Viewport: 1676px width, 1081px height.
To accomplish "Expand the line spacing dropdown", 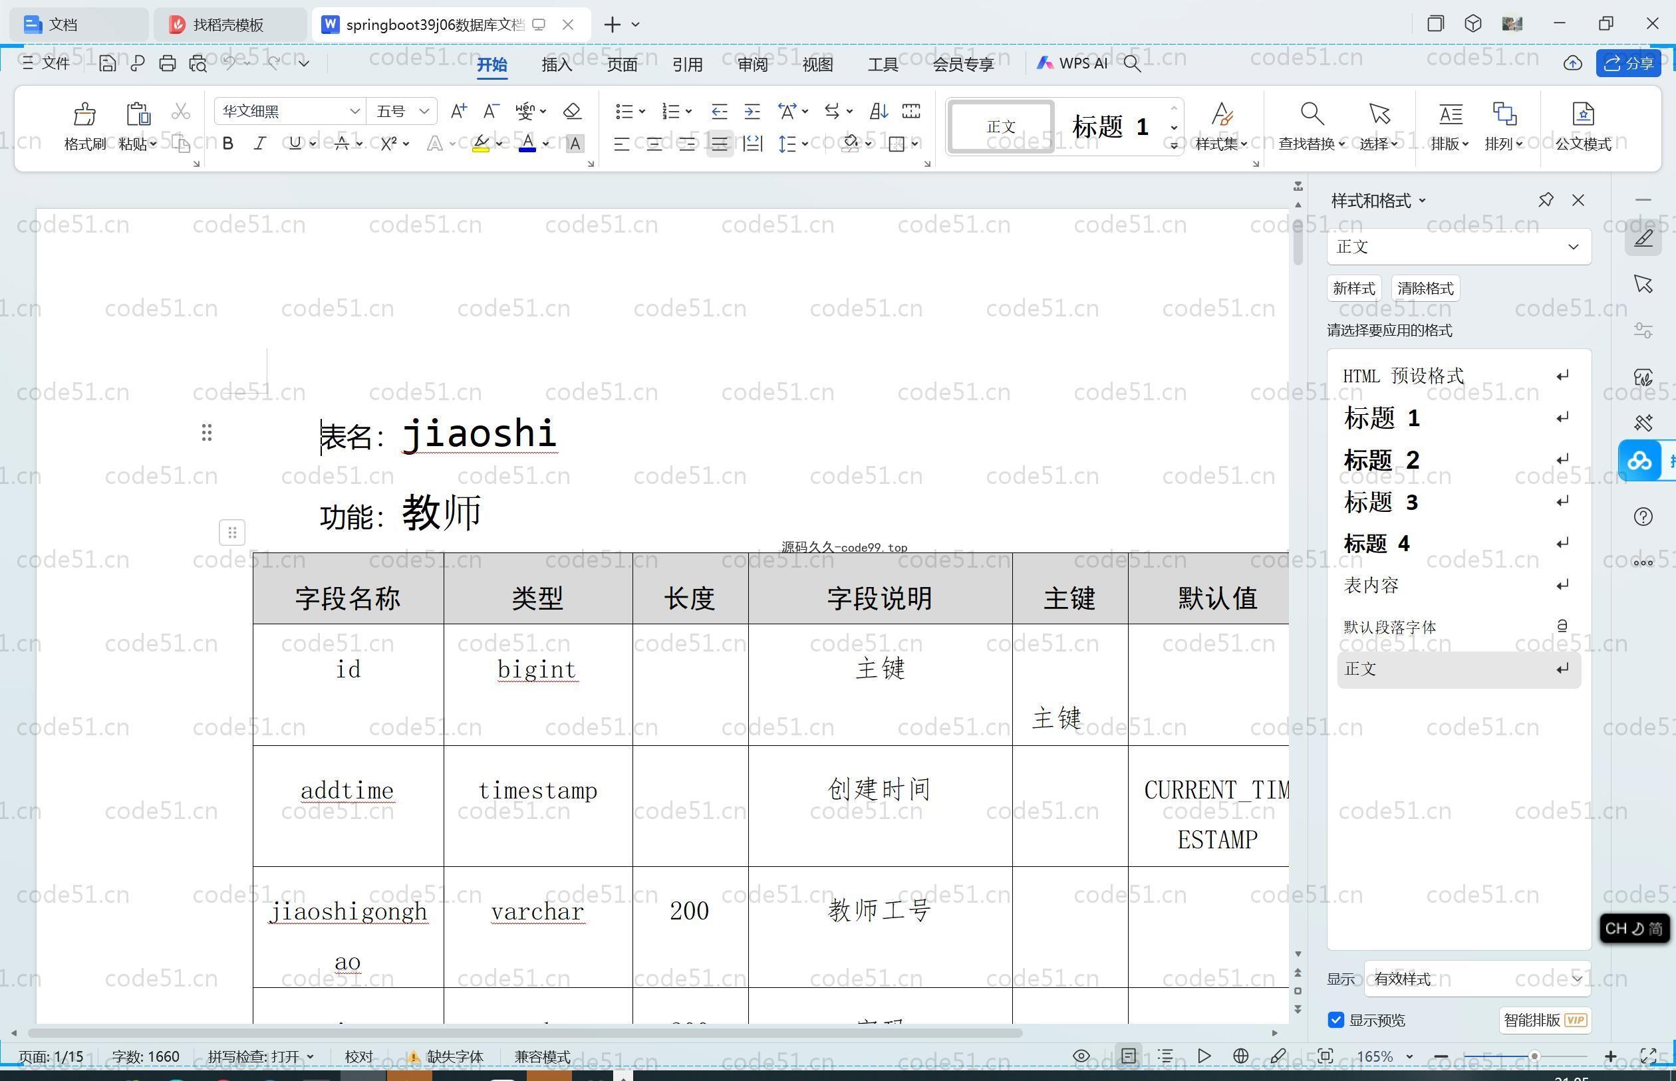I will point(805,144).
